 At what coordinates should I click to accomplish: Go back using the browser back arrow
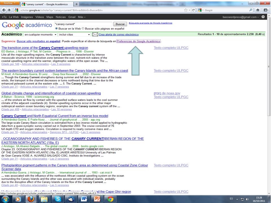4,10
